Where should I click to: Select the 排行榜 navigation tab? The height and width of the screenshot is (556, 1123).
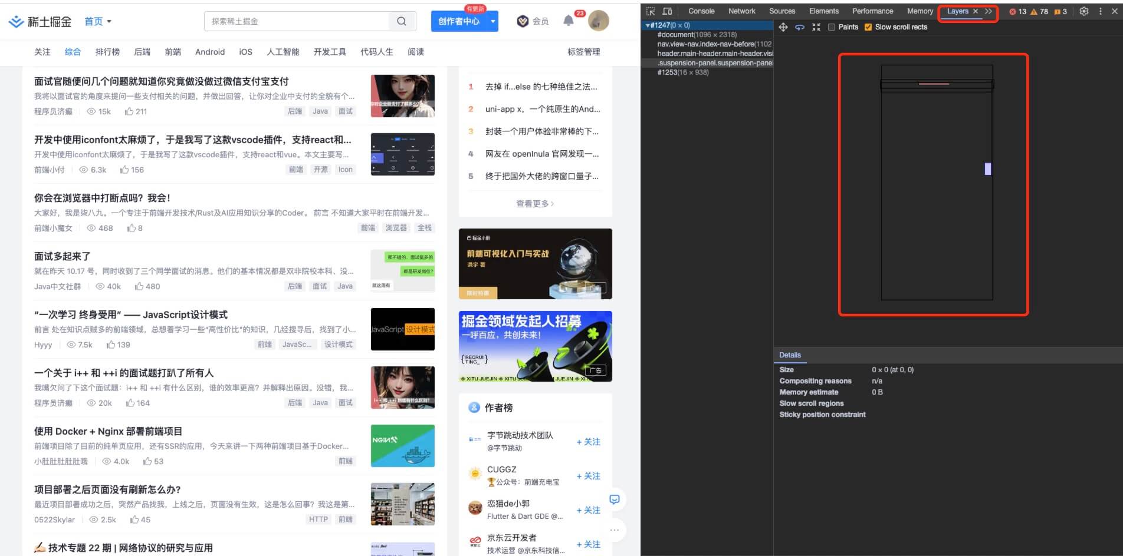tap(107, 52)
